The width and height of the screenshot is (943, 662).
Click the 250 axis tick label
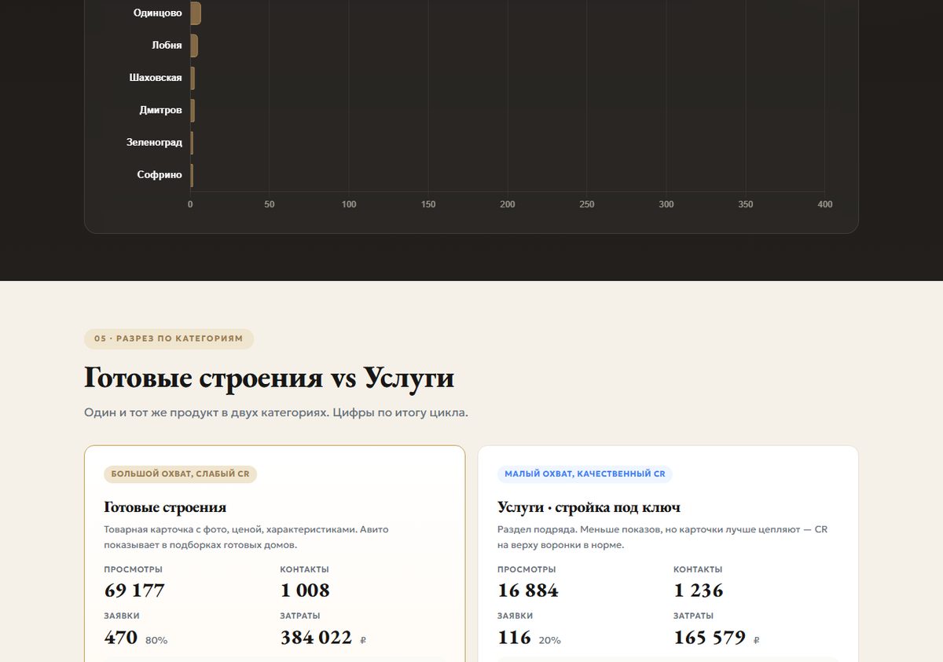click(x=587, y=204)
